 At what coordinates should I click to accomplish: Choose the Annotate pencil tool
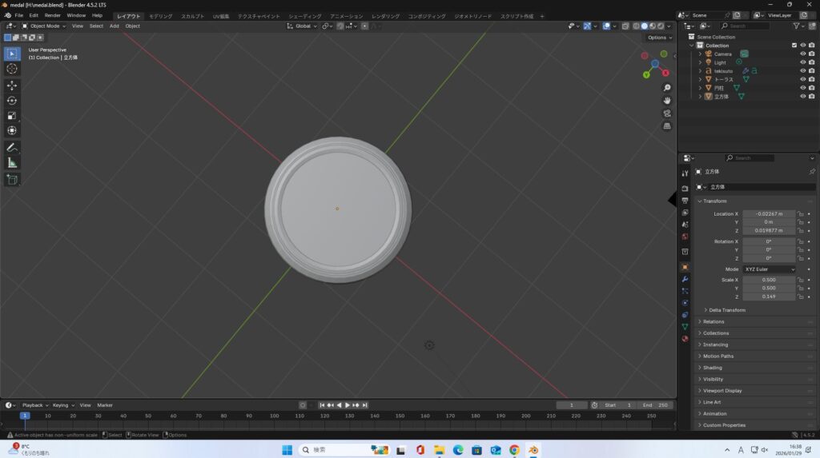click(12, 148)
